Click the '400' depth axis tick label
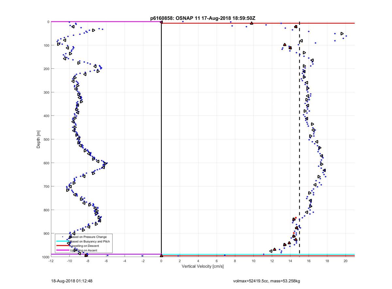Image resolution: width=392 pixels, height=289 pixels. coord(46,116)
